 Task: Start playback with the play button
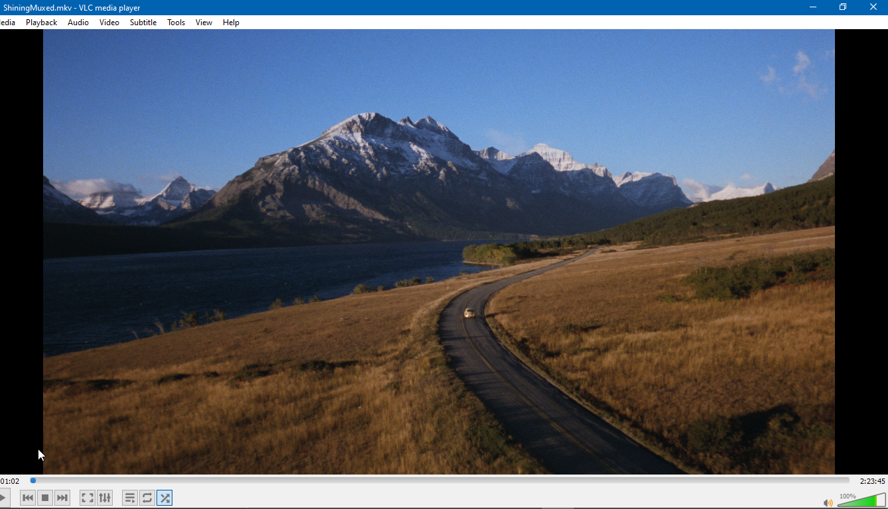click(x=3, y=497)
